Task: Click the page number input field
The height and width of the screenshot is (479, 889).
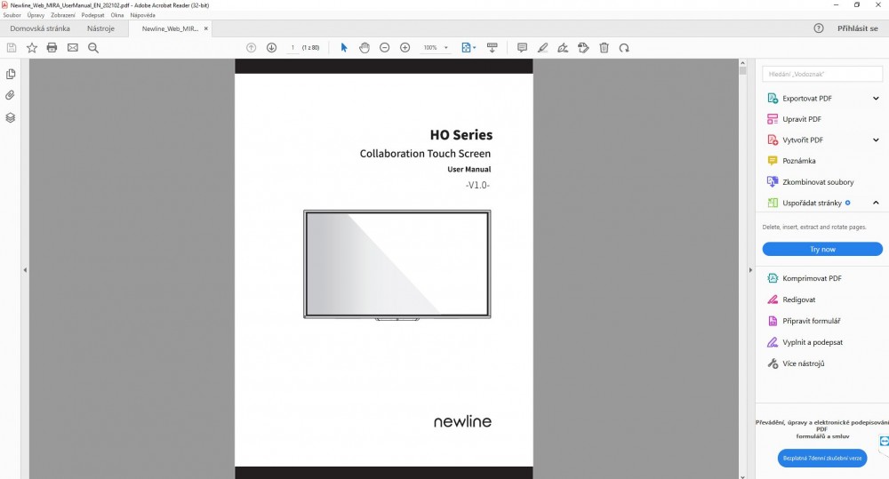Action: click(292, 47)
